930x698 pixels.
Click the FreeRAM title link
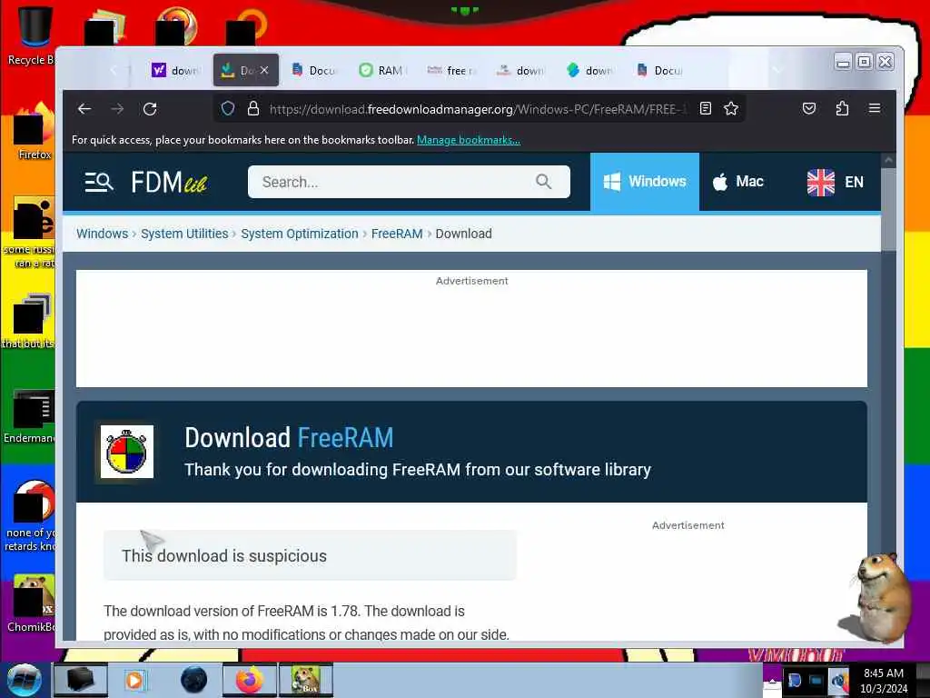coord(345,438)
